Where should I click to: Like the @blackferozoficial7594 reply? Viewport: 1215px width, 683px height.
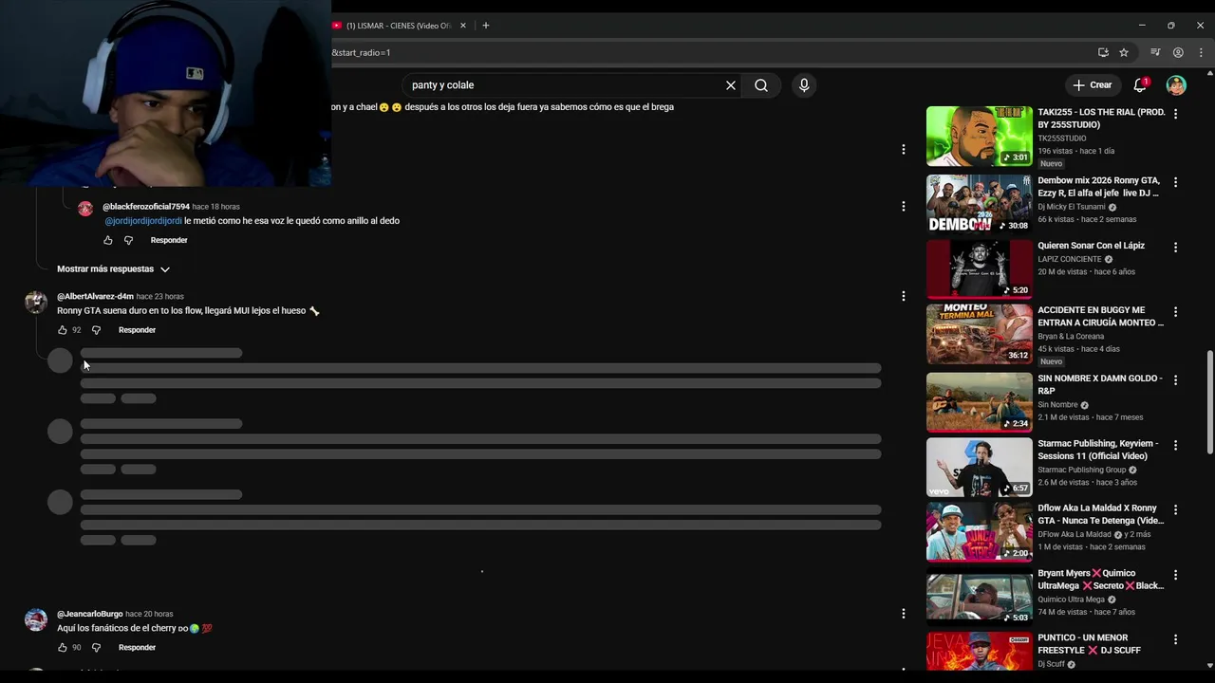coord(108,240)
